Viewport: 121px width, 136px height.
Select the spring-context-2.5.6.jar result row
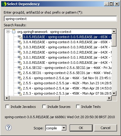67,78
